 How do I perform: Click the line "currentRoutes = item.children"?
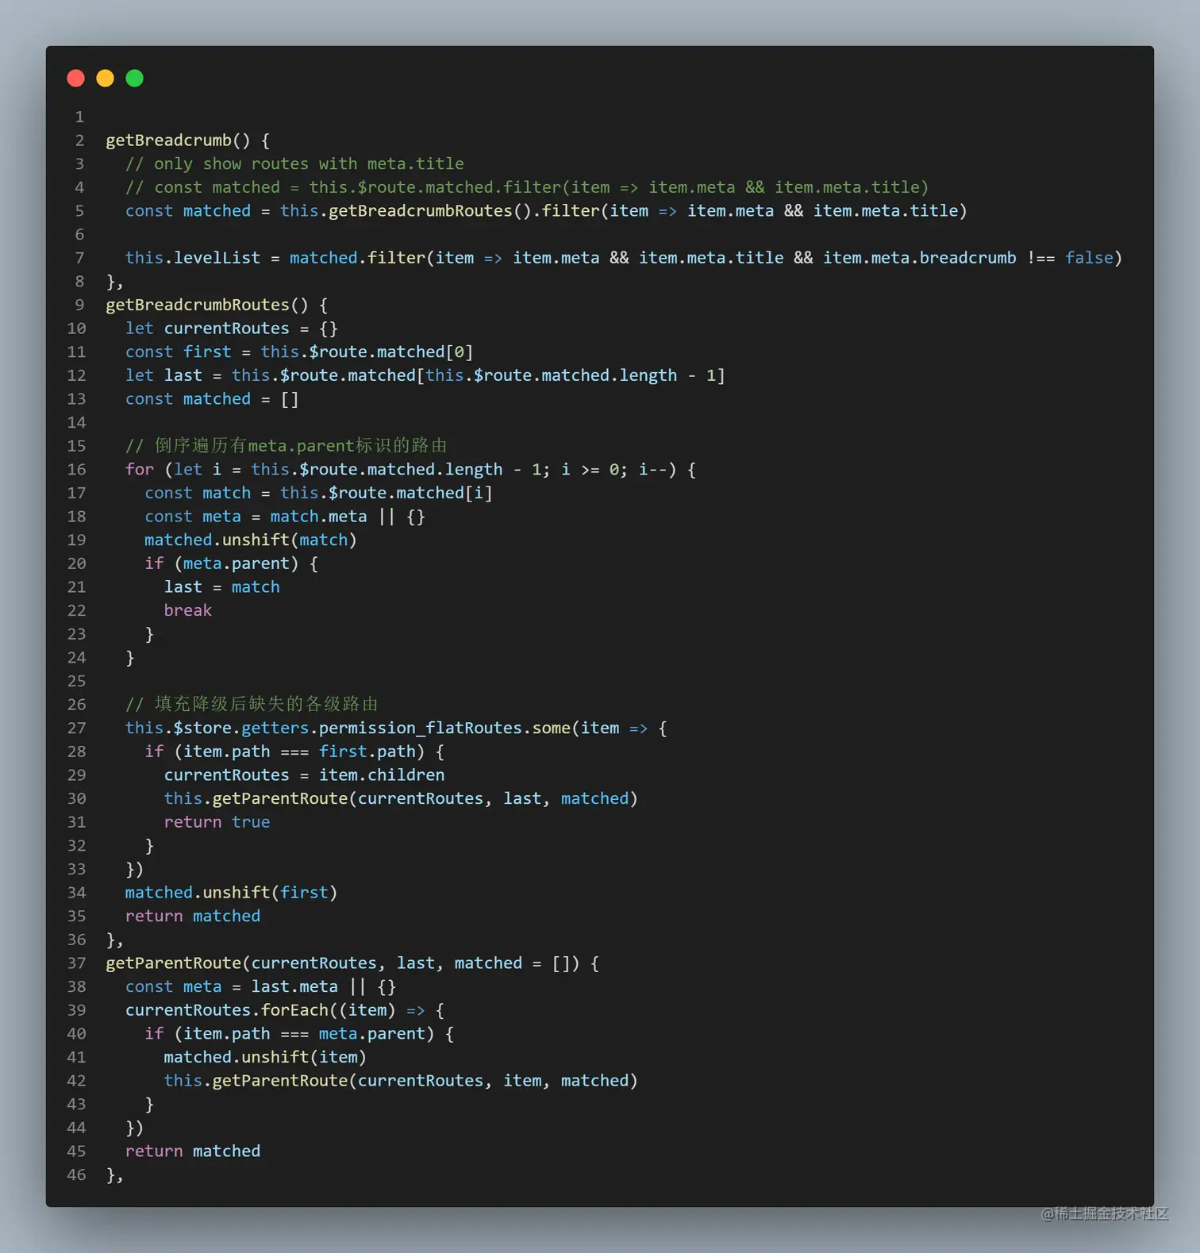click(x=305, y=774)
